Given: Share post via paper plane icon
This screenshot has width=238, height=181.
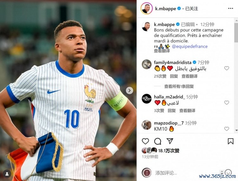Looking at the screenshot, I should coord(170,141).
